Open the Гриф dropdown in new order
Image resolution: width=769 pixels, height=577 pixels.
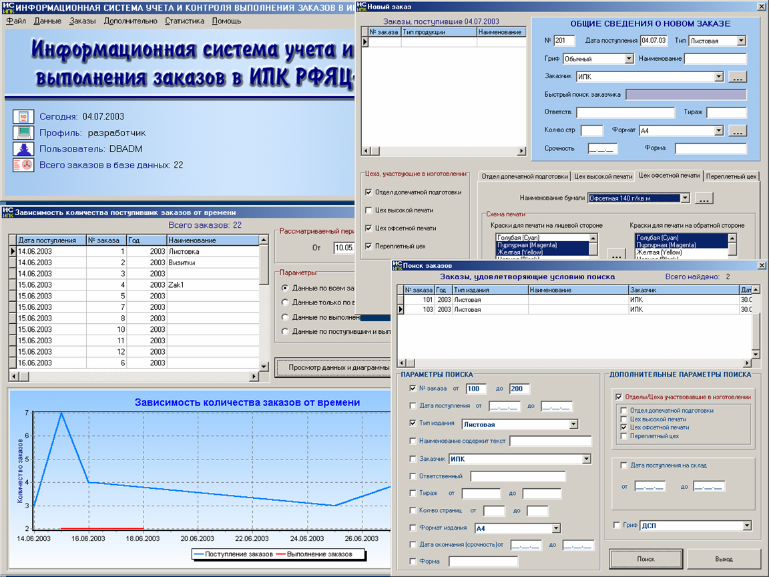pos(628,59)
